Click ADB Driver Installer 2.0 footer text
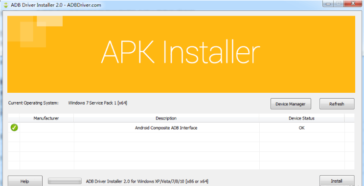 coord(147,181)
